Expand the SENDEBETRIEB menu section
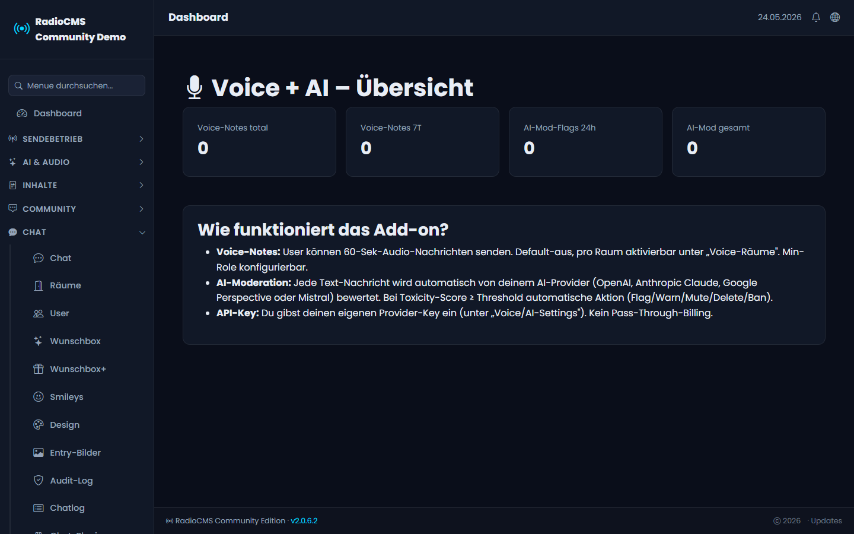 click(x=77, y=139)
